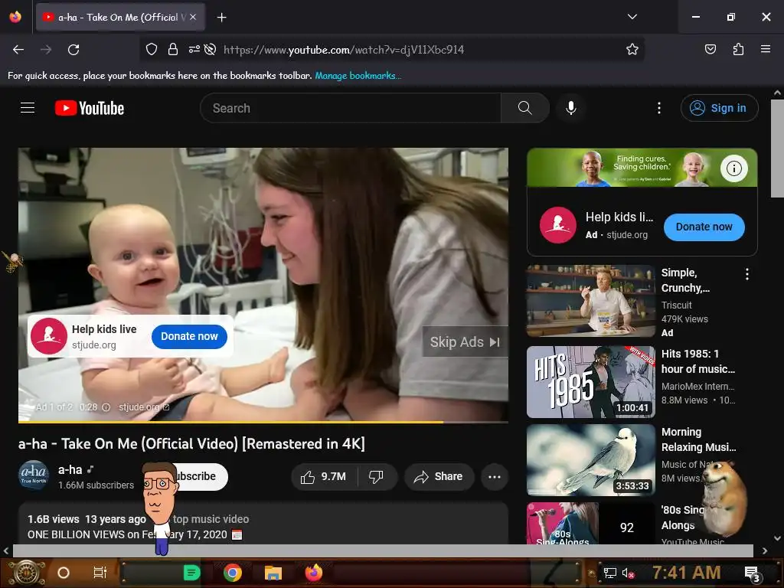Viewport: 784px width, 588px height.
Task: Open the taskbar Cortana circle icon
Action: tap(64, 573)
